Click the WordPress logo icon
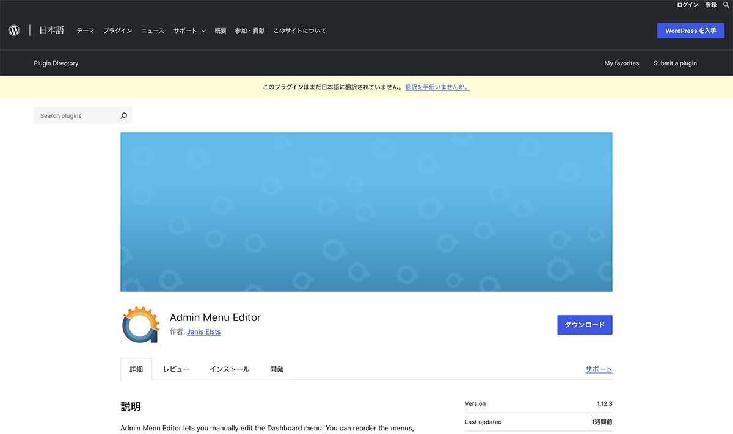 14,31
